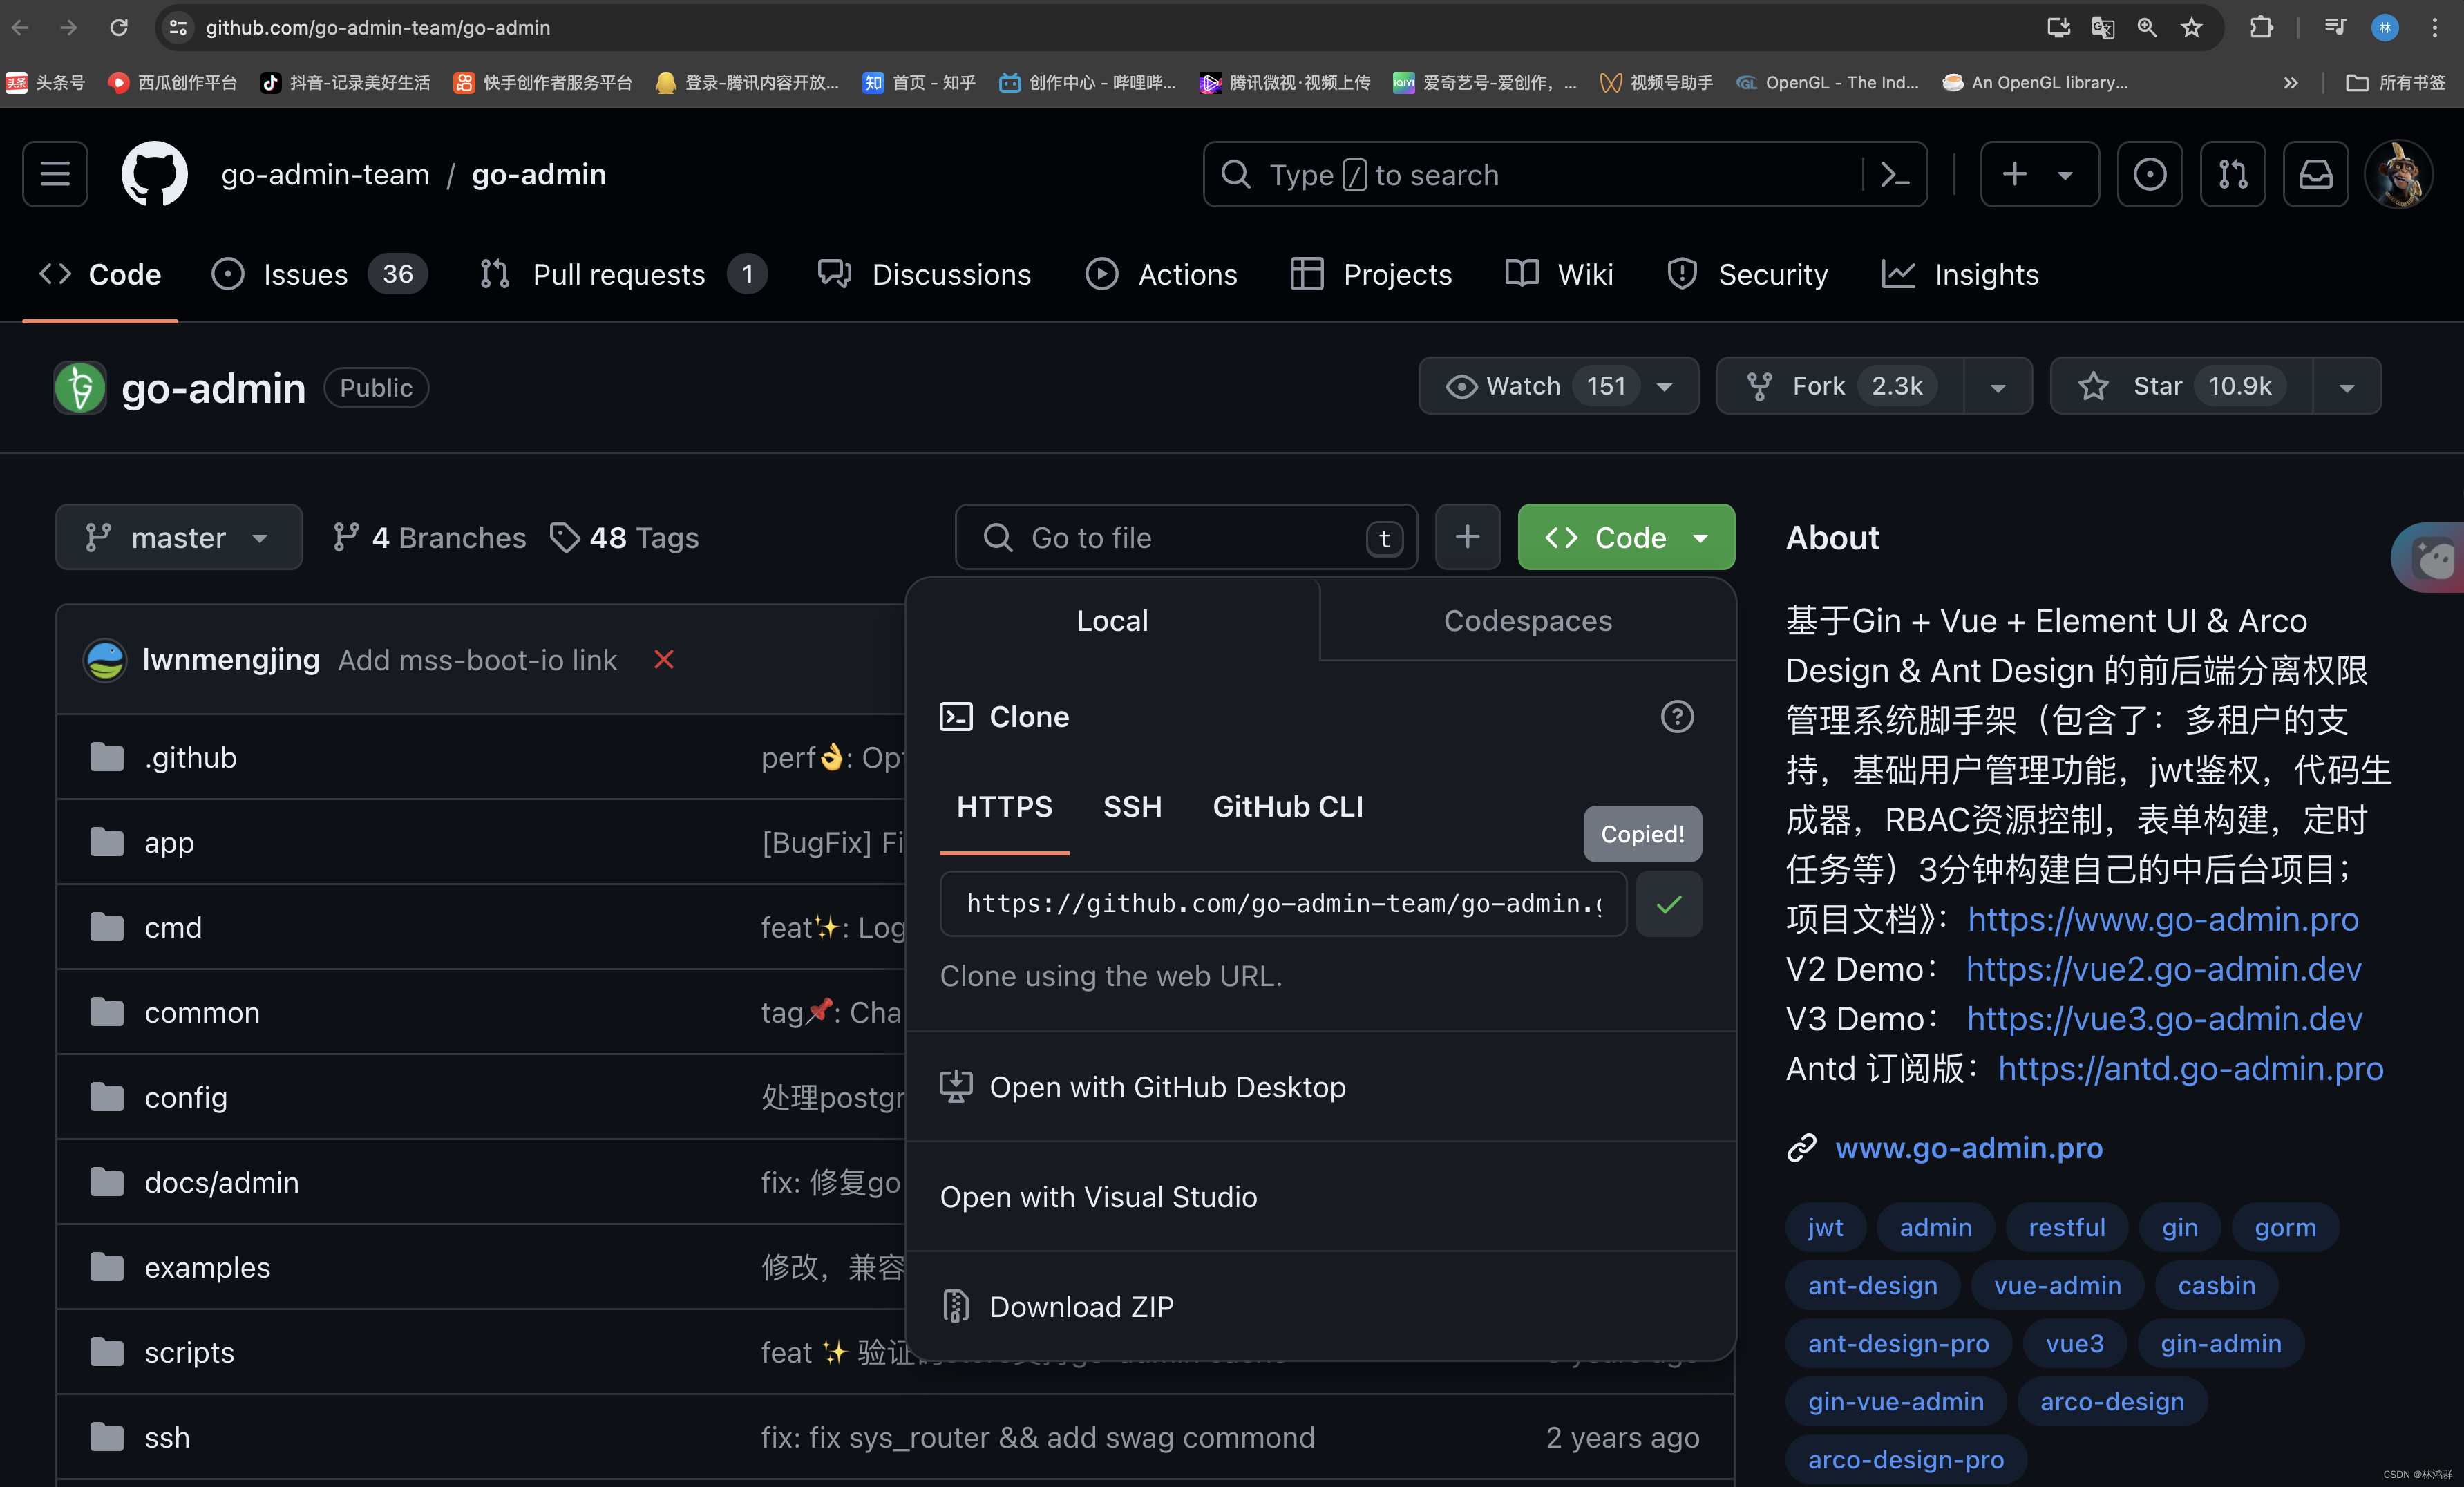Open the Issues shortcut icon in header

(2150, 174)
